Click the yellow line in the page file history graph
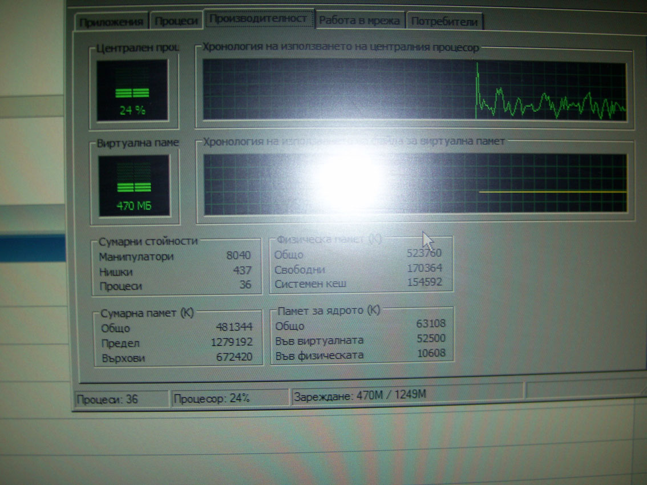Image resolution: width=647 pixels, height=485 pixels. pos(552,192)
